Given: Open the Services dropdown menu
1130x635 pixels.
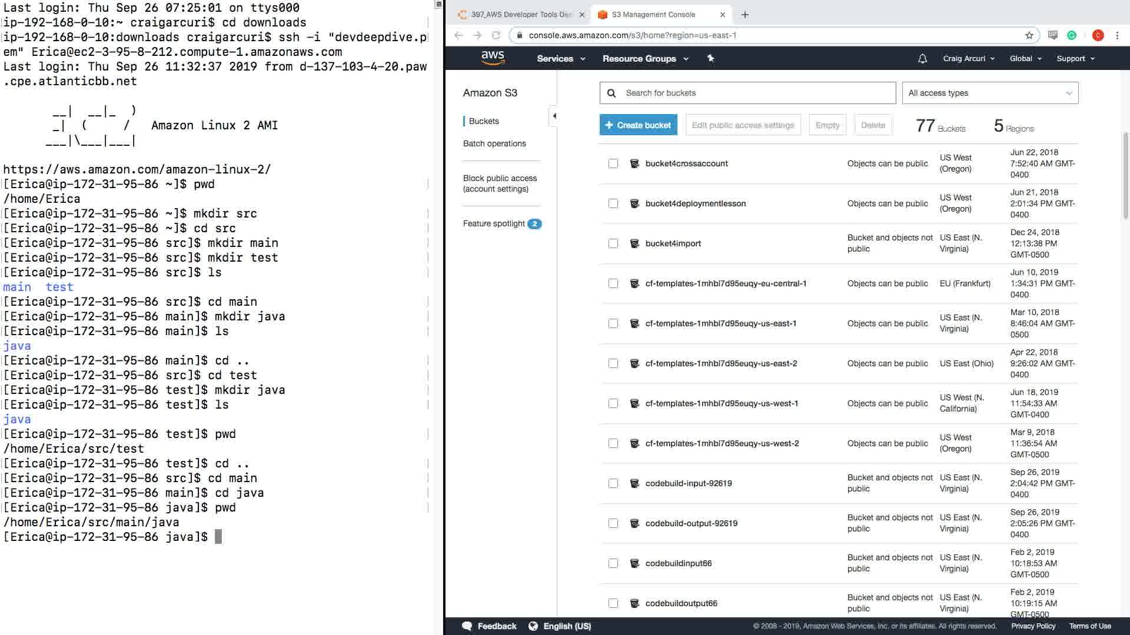Looking at the screenshot, I should pos(560,58).
